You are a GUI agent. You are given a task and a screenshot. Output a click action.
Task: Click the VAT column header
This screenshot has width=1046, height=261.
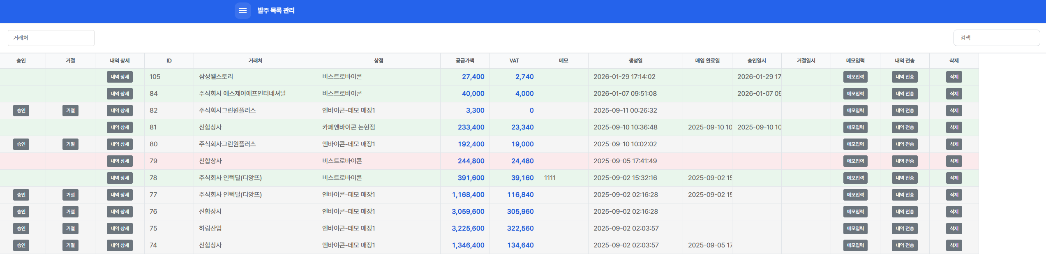click(x=514, y=61)
